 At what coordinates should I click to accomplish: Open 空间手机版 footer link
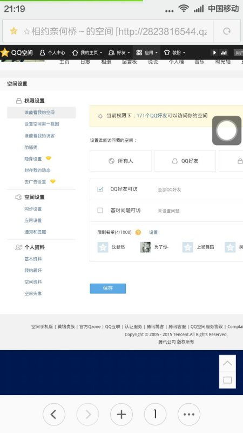pyautogui.click(x=42, y=327)
